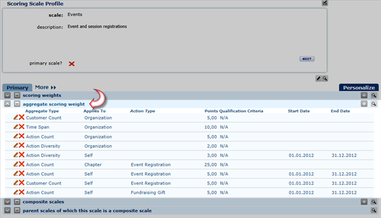Delete Action Diversity Self row

tap(21, 155)
